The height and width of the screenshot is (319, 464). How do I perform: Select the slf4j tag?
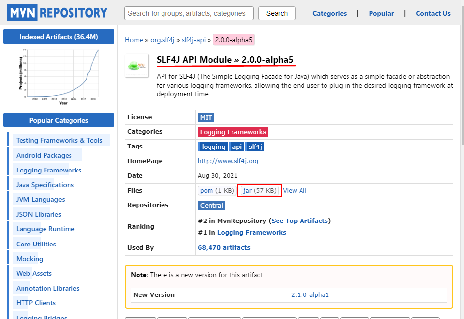point(255,147)
